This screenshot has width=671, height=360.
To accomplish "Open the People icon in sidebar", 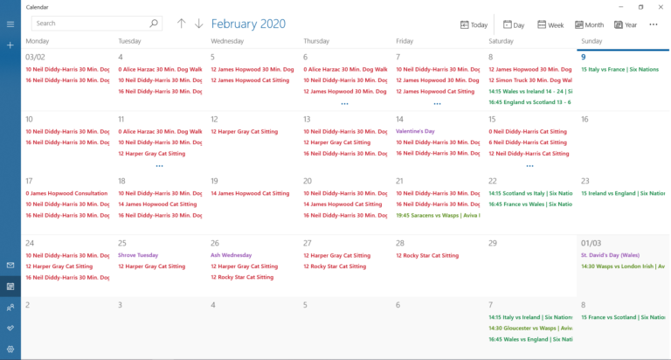I will (10, 307).
